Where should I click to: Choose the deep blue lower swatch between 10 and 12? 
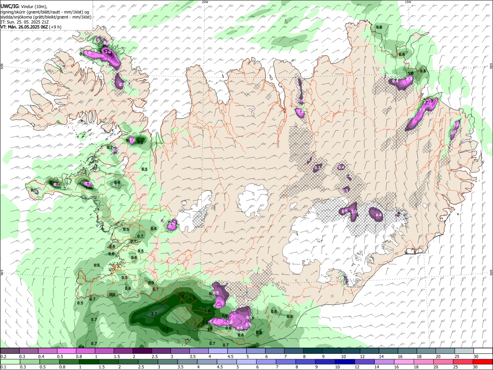coord(345,362)
